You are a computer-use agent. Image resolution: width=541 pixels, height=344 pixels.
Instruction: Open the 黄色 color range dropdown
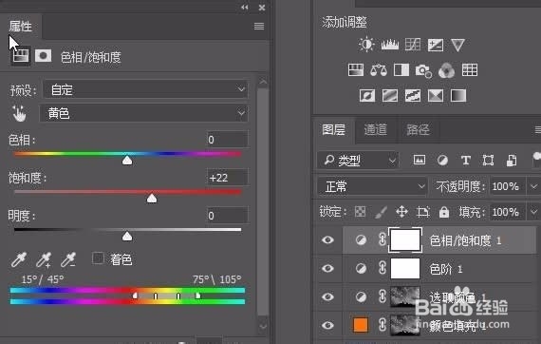pos(144,113)
